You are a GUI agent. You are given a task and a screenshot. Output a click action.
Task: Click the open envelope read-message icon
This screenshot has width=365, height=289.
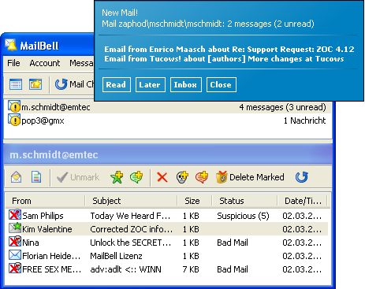(16, 177)
